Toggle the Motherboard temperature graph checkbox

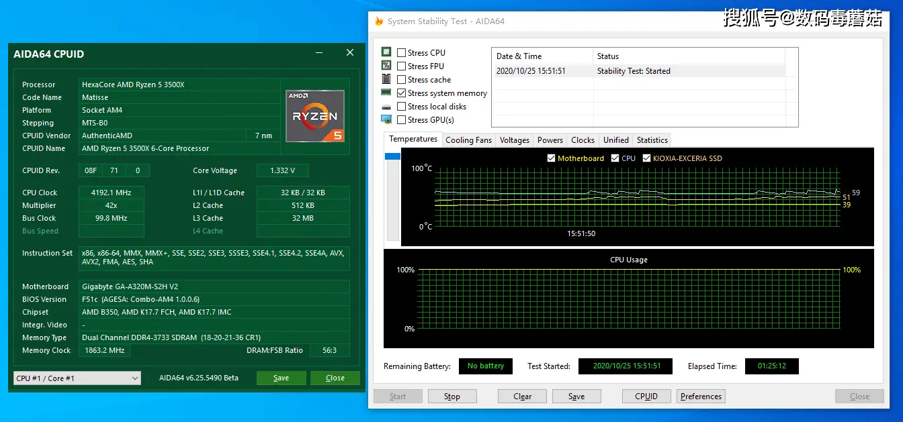[x=552, y=158]
